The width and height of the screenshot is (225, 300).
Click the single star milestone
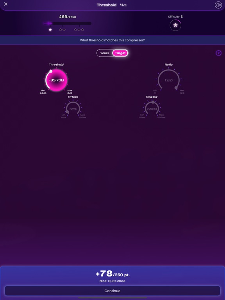click(50, 30)
